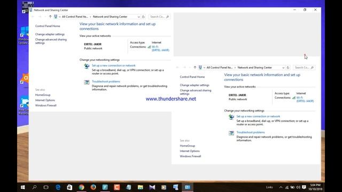Open right duplicate 'Change adapter settings' link
Screen dimensions: 342x192
(x=195, y=85)
